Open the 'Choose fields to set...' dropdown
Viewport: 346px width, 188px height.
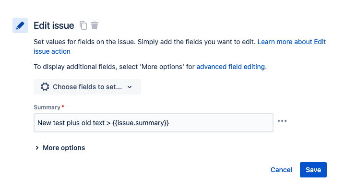(x=87, y=87)
